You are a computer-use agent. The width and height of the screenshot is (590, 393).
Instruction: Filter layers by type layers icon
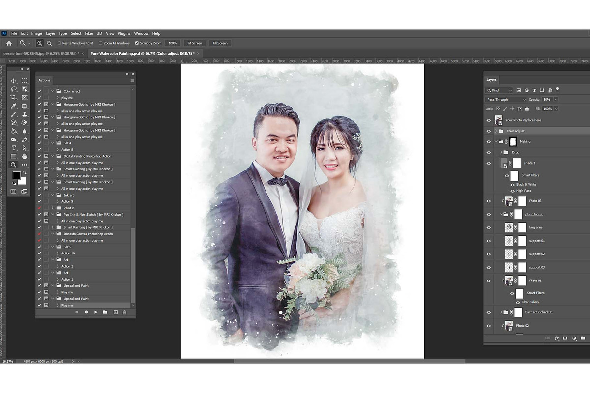[x=534, y=90]
